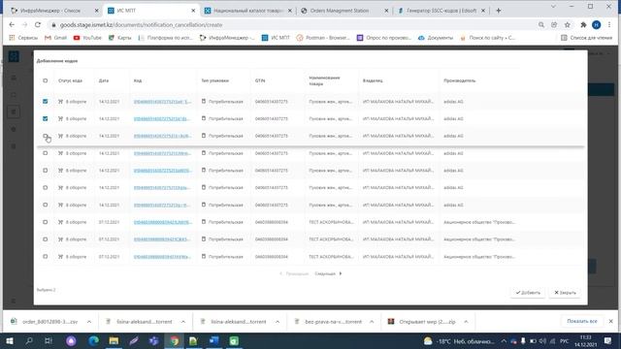Expand options for bez-prava torrent download
The height and width of the screenshot is (349, 621).
click(x=372, y=322)
